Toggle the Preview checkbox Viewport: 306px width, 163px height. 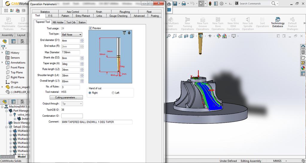pos(90,28)
